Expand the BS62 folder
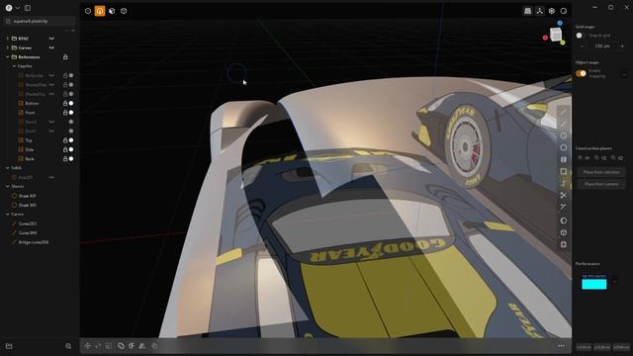 click(7, 39)
